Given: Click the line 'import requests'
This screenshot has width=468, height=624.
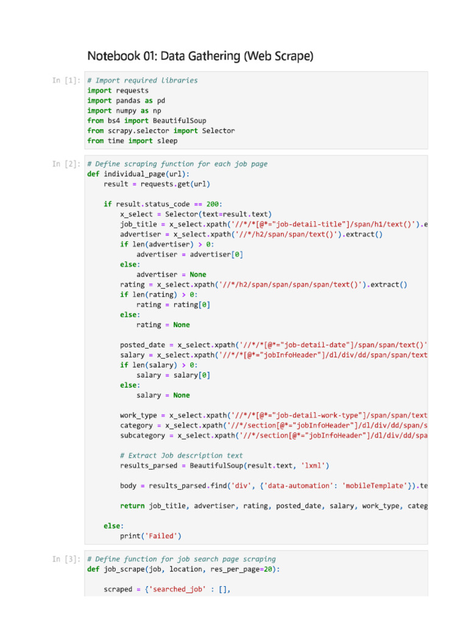Looking at the screenshot, I should click(118, 90).
